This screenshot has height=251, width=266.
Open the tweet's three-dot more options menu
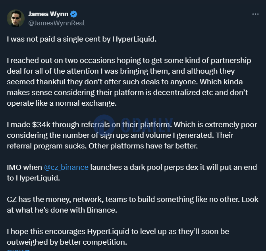coord(255,14)
